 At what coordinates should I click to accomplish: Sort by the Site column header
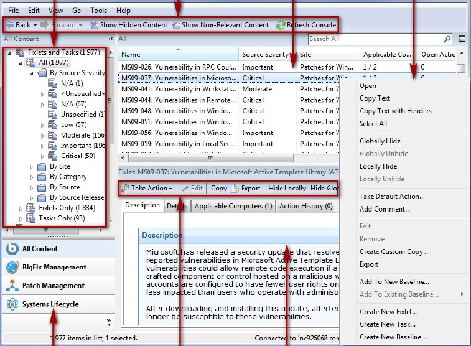(328, 54)
